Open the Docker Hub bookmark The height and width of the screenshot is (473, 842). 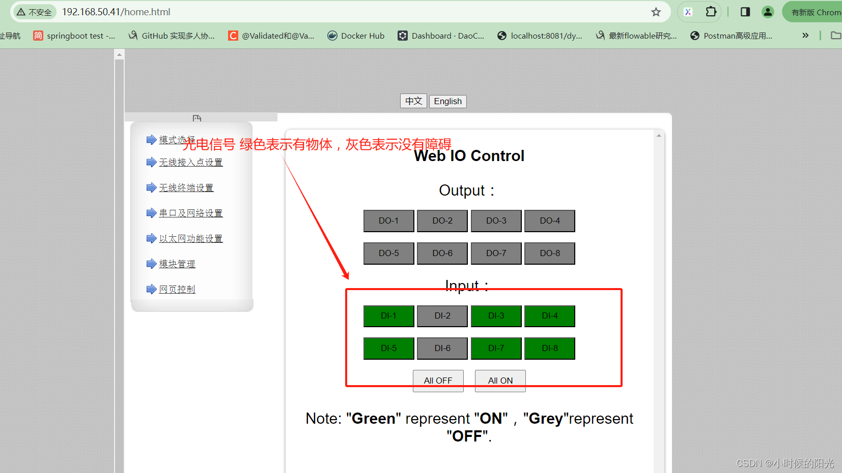tap(356, 36)
